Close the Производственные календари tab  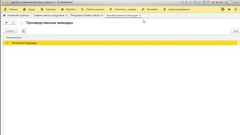pyautogui.click(x=140, y=15)
